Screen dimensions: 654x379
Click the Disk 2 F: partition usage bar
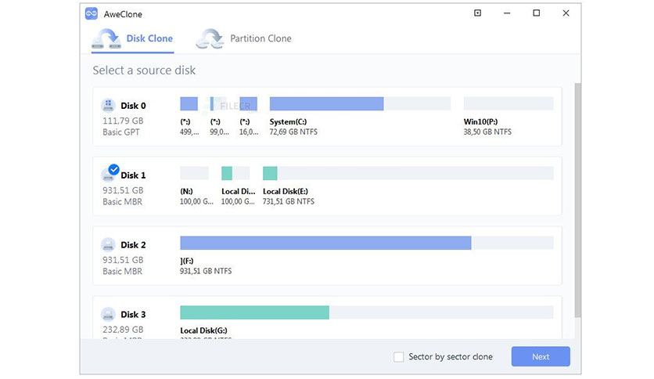click(x=367, y=243)
